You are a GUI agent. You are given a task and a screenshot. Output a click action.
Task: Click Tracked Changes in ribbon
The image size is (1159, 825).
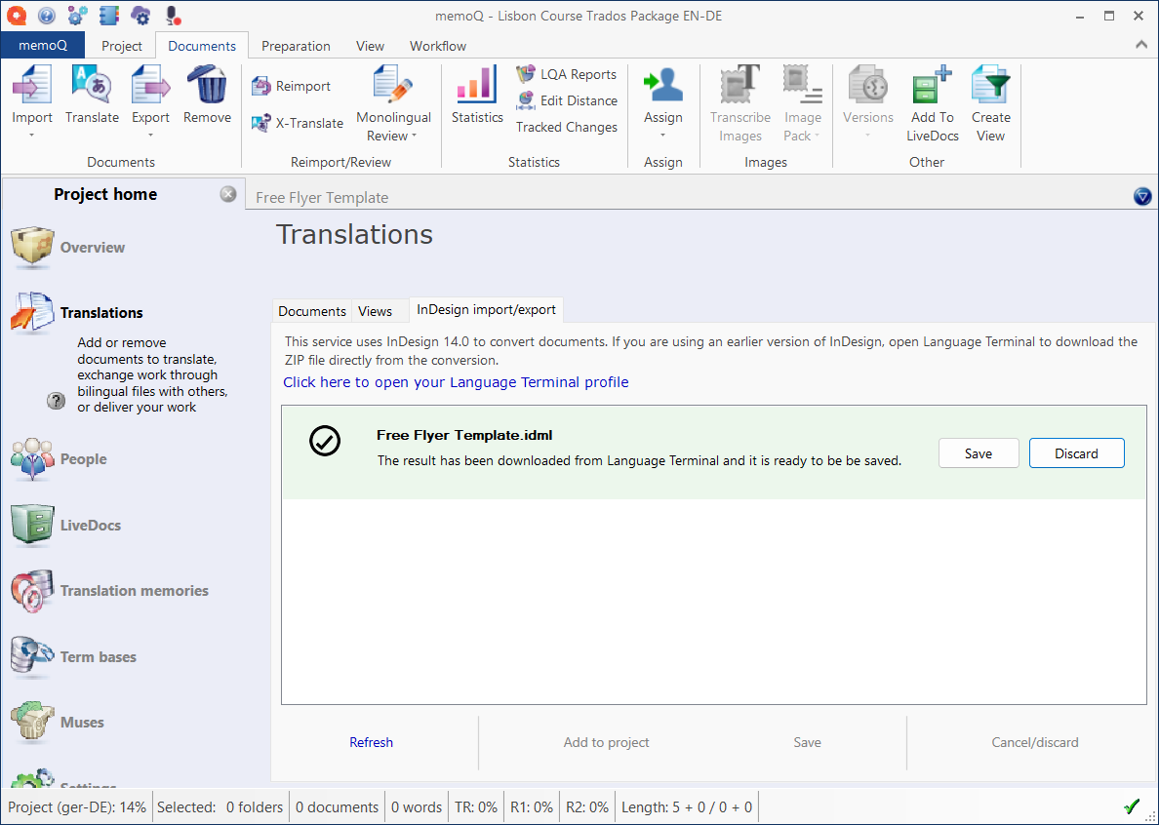coord(566,127)
